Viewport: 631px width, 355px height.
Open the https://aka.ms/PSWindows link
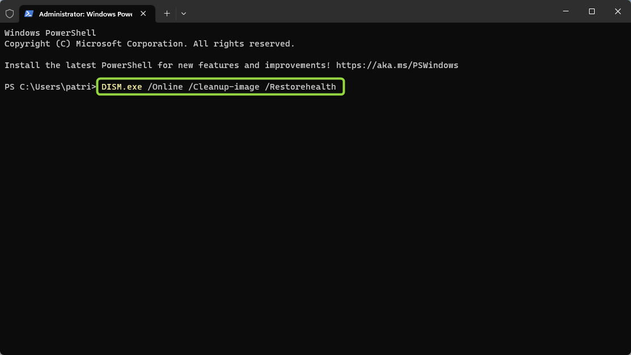point(397,65)
